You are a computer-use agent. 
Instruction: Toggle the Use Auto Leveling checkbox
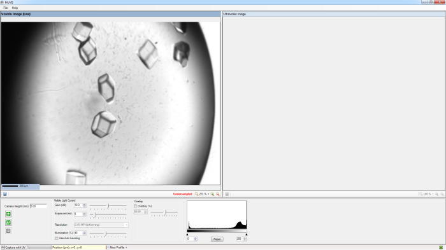pos(56,238)
